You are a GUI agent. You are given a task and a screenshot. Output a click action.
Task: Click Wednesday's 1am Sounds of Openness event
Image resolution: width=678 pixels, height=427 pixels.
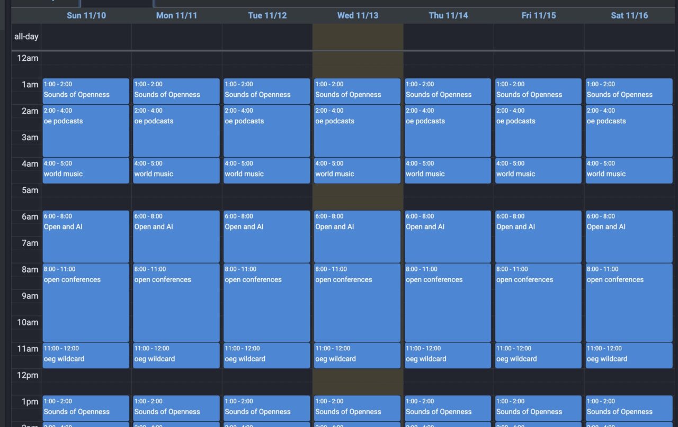[x=358, y=91]
